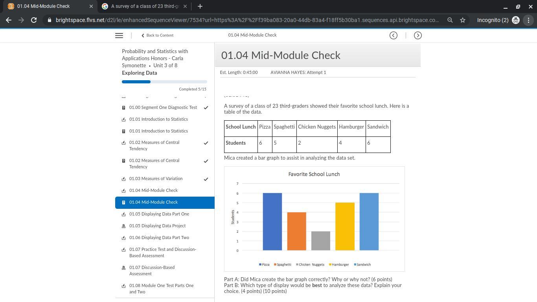Click the icon beside 01.00 Segment One Diagnostic Test
The width and height of the screenshot is (537, 302).
tap(124, 108)
